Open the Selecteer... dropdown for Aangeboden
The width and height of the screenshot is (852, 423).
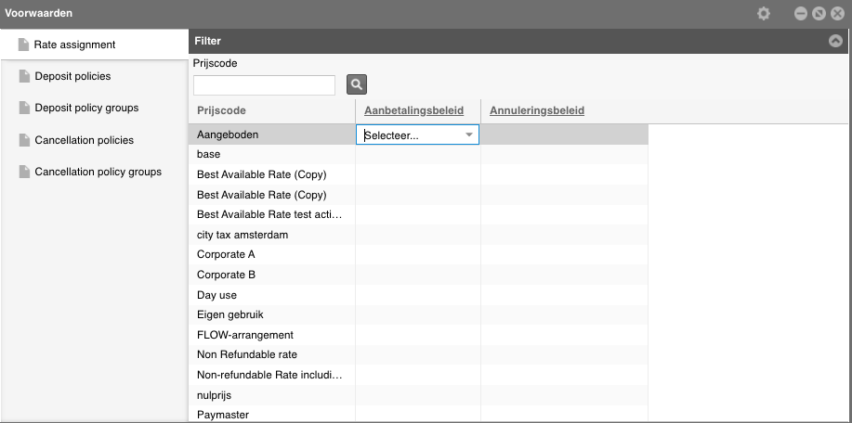point(417,135)
